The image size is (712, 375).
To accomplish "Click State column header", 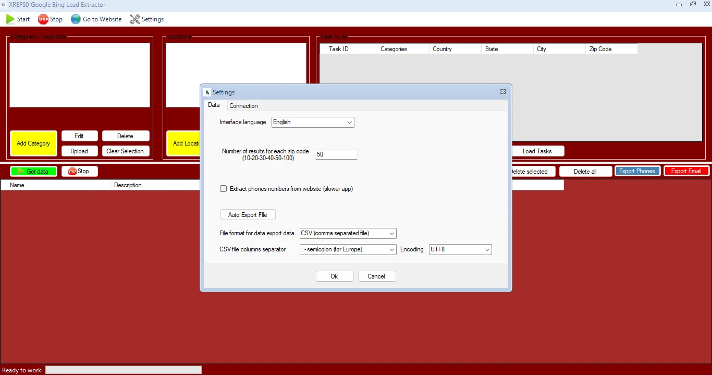I will click(507, 49).
